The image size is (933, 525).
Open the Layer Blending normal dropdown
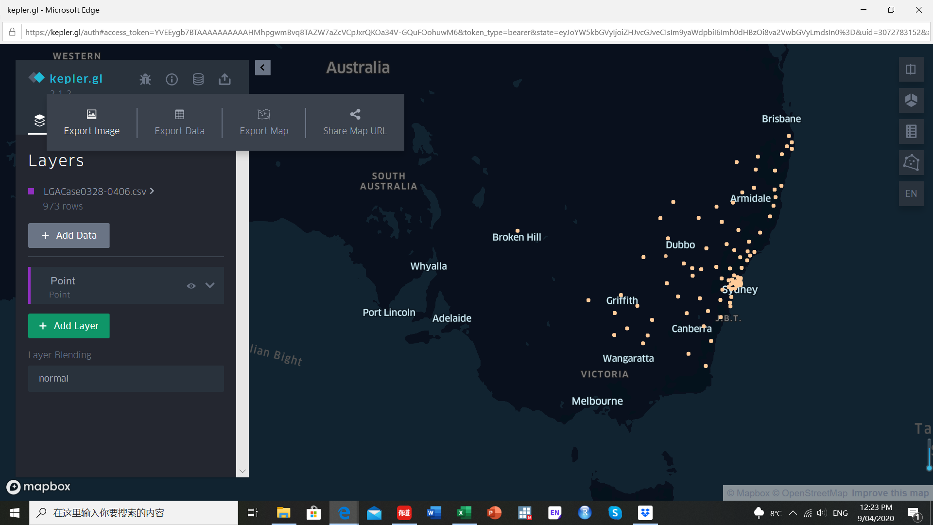click(x=126, y=379)
